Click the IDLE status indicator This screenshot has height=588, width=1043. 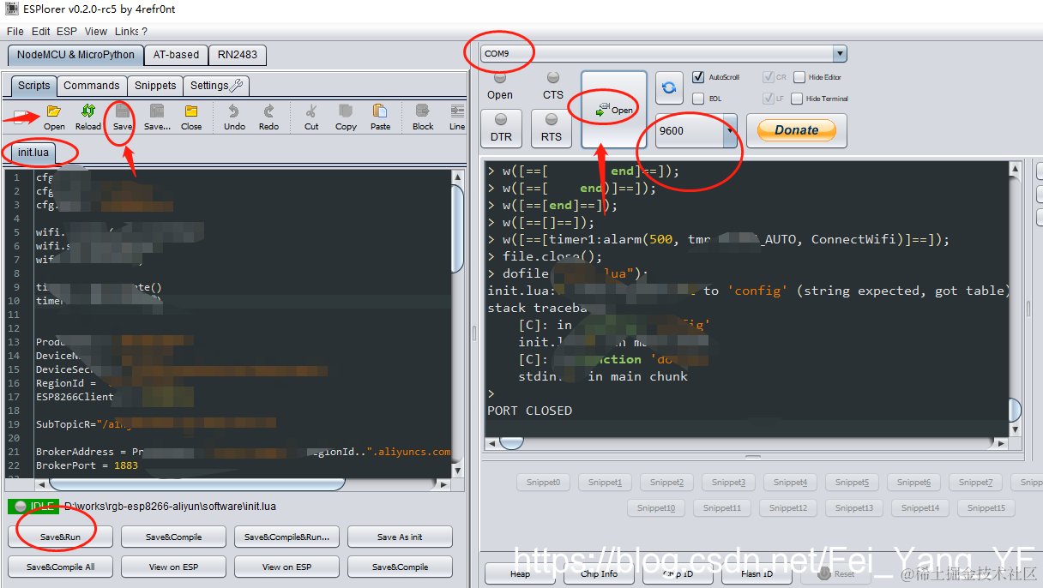33,507
